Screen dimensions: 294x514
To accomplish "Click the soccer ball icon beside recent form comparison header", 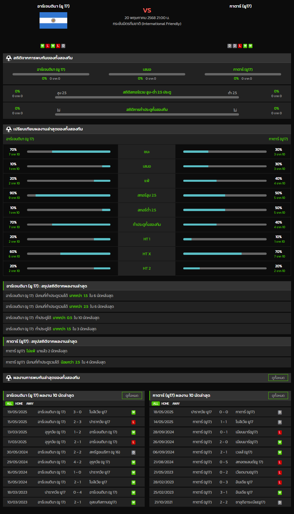I will point(9,129).
